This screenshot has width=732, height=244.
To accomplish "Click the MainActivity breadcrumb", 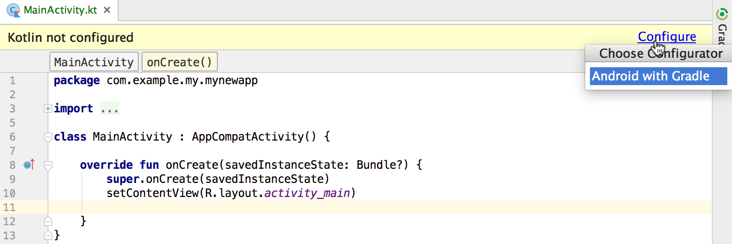I will point(94,62).
